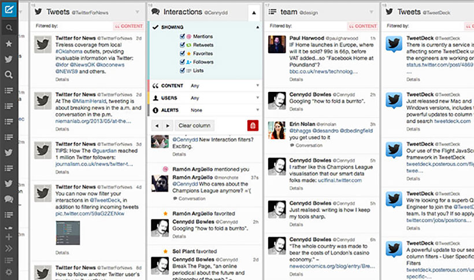
Task: Click 'Ramón Argüello mentioned you' notification text
Action: pyautogui.click(x=211, y=169)
